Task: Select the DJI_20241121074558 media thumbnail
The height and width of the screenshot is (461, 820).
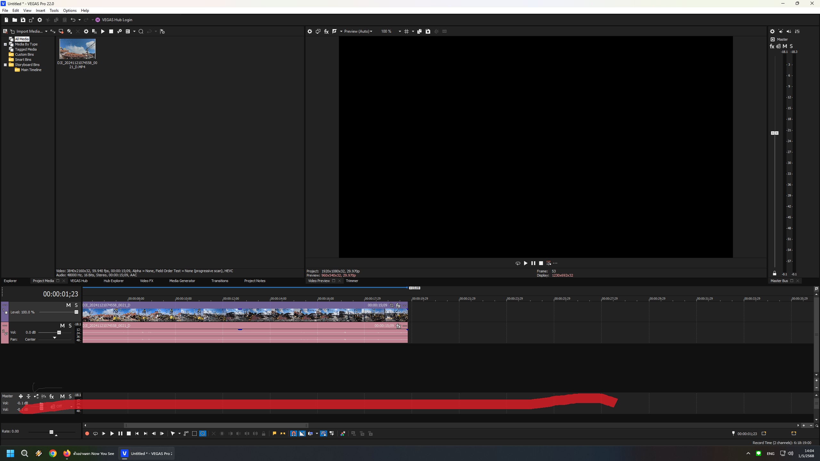Action: coord(77,49)
